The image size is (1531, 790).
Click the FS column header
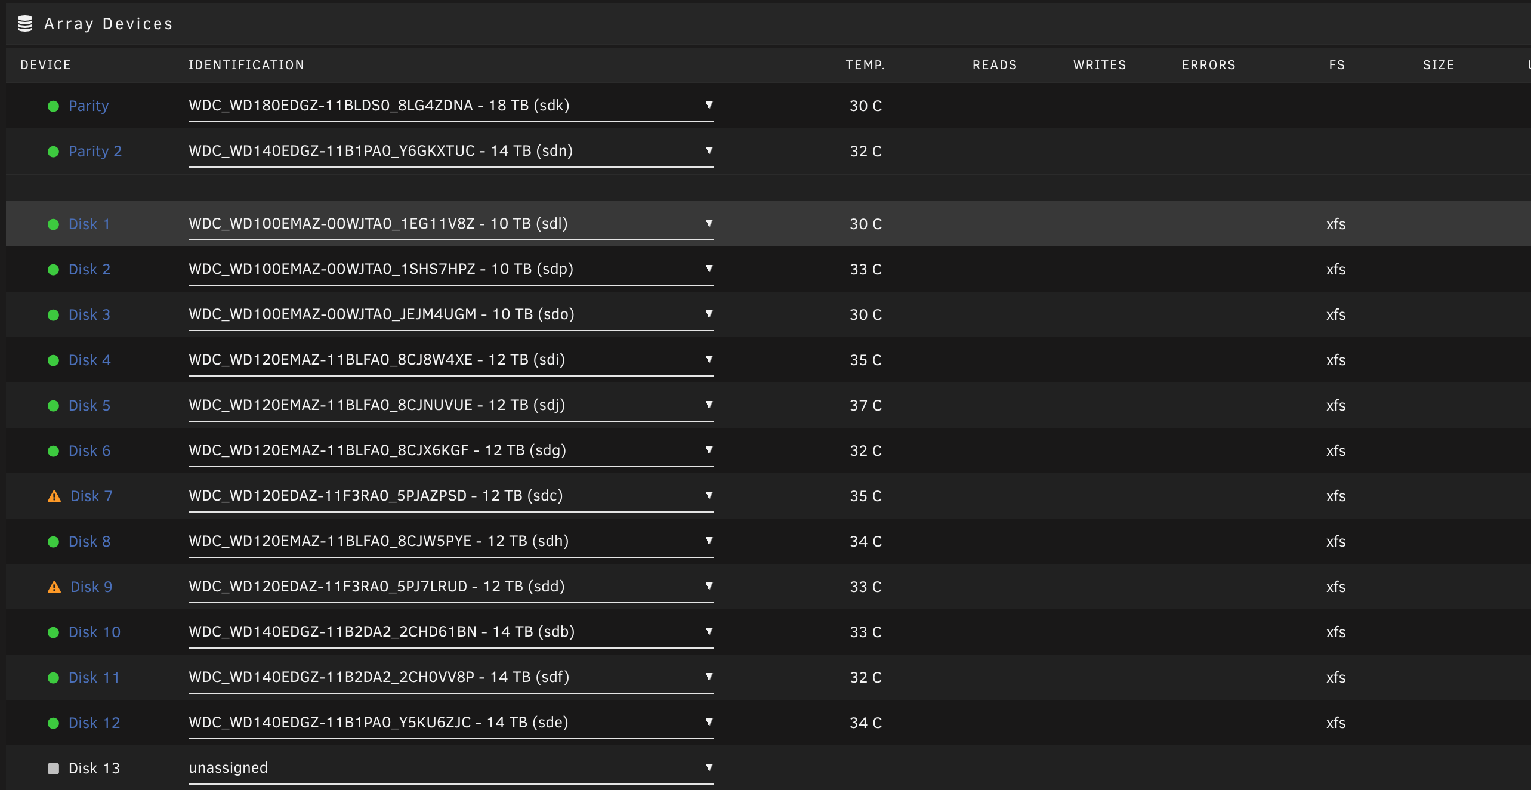point(1337,65)
